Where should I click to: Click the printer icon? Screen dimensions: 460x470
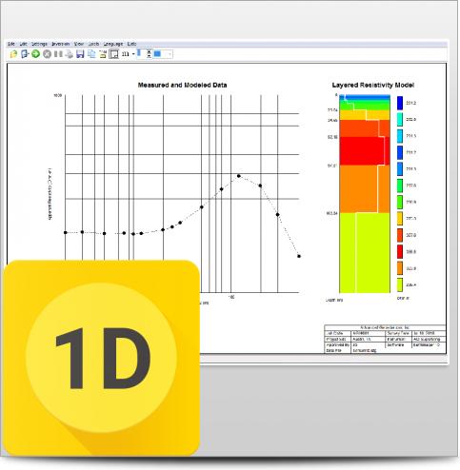tap(69, 54)
